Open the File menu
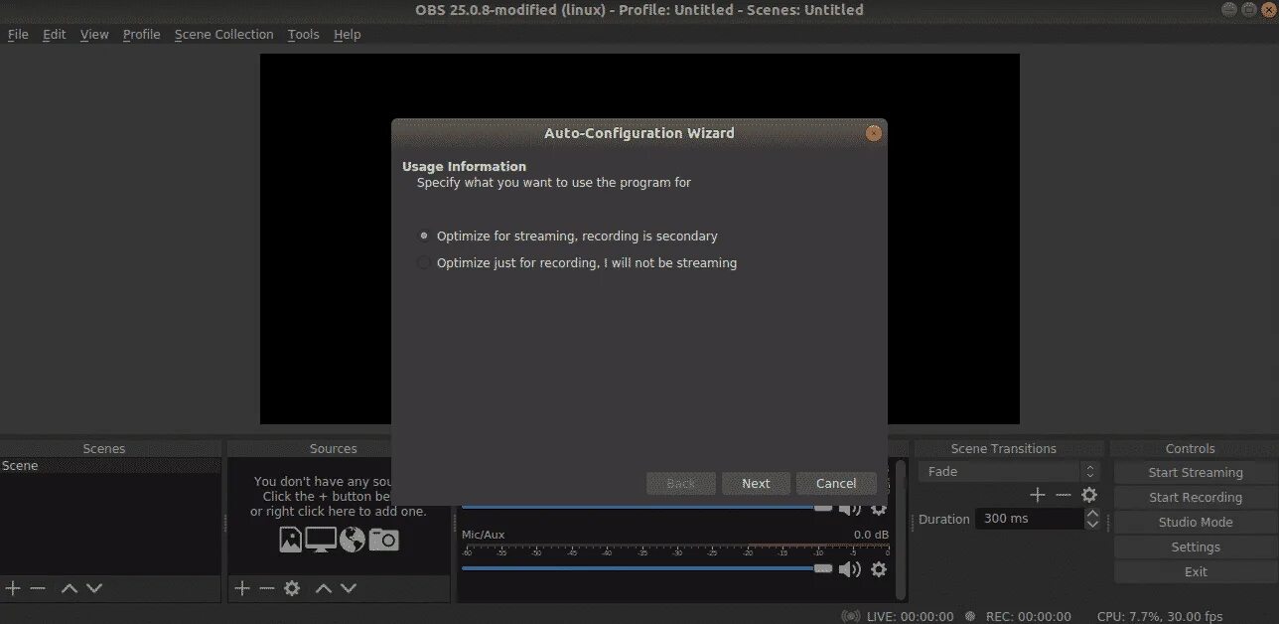Viewport: 1279px width, 624px height. [18, 35]
